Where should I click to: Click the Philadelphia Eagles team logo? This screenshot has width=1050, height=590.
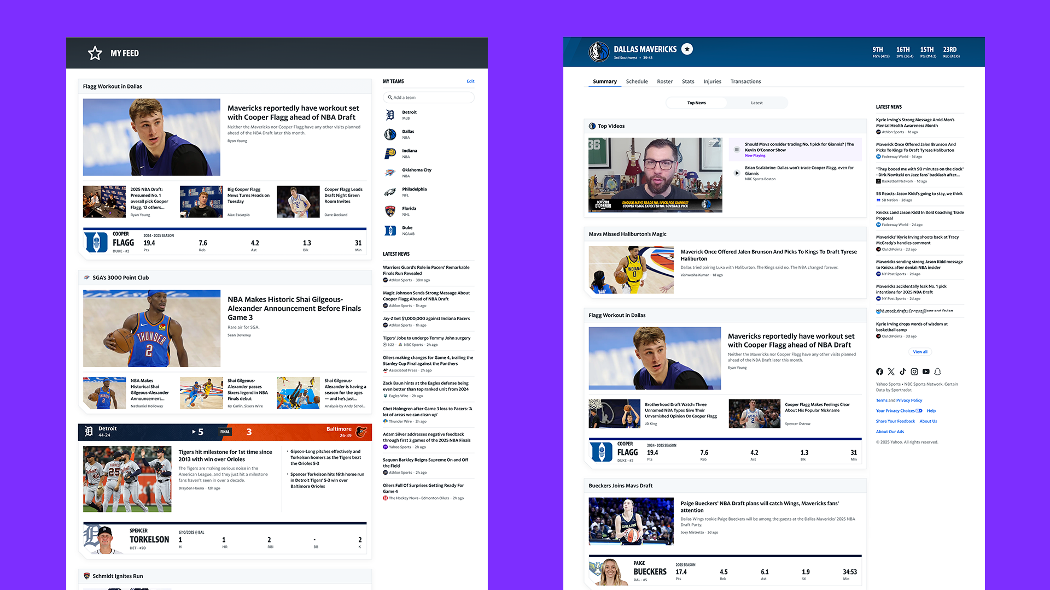[390, 192]
